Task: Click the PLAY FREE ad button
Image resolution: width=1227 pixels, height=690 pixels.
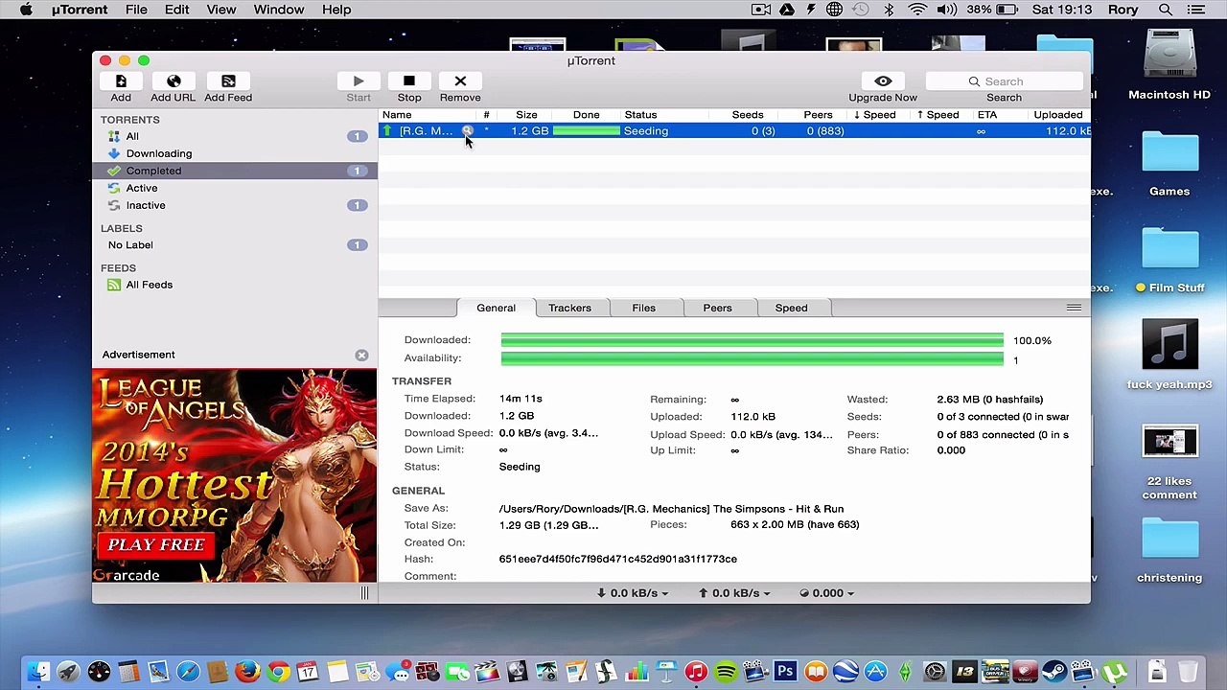Action: (x=156, y=544)
